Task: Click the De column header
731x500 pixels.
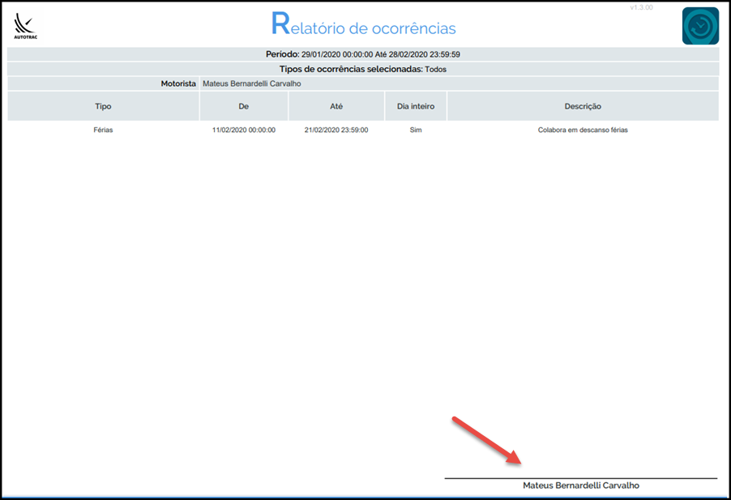Action: [x=244, y=106]
